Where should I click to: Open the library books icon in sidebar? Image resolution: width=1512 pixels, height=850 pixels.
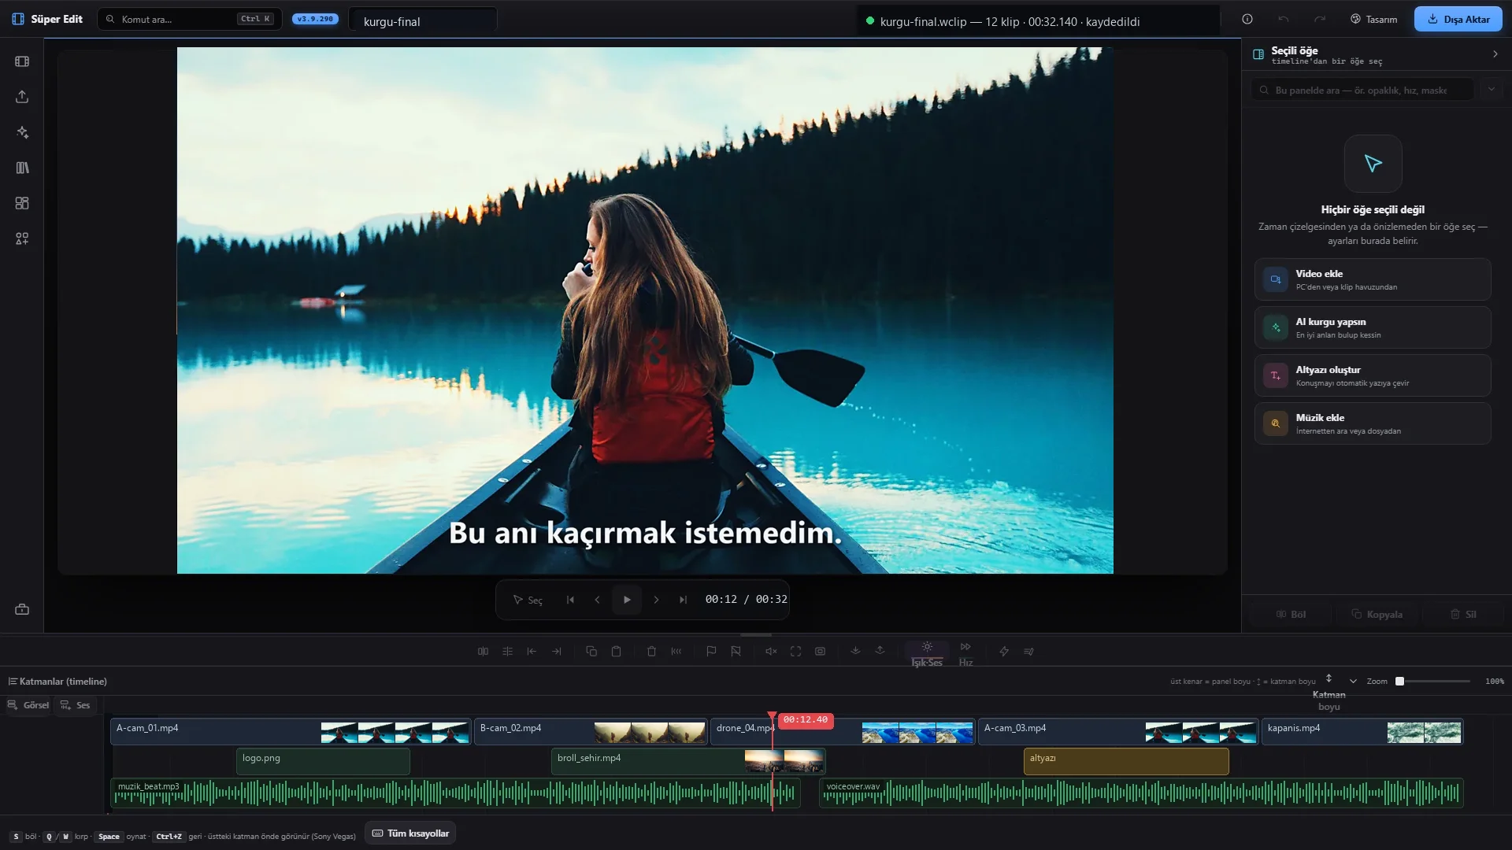[x=22, y=168]
